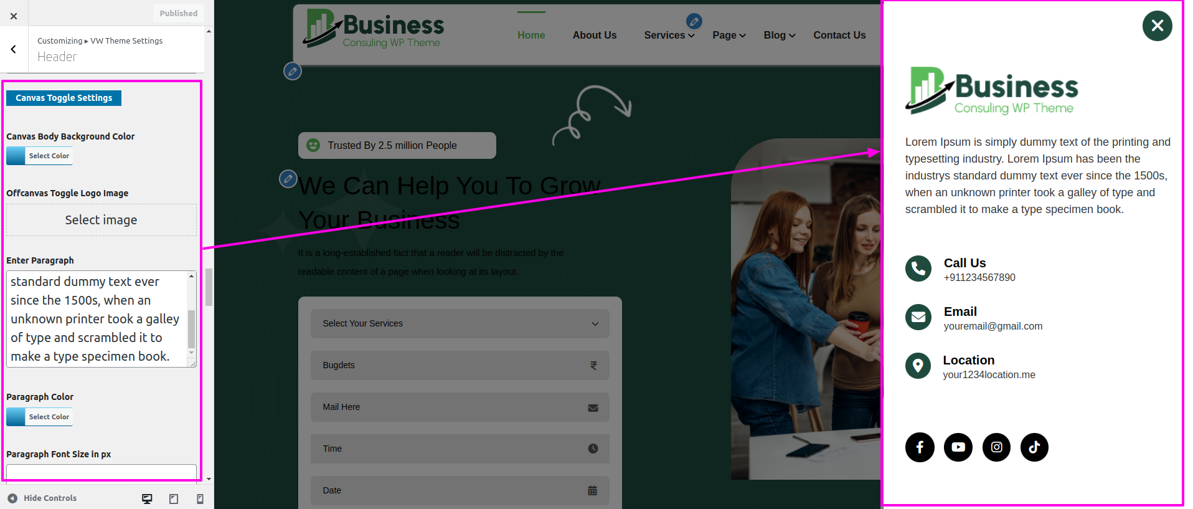Open the YouTube social icon
Screen dimensions: 1193x509
click(958, 447)
